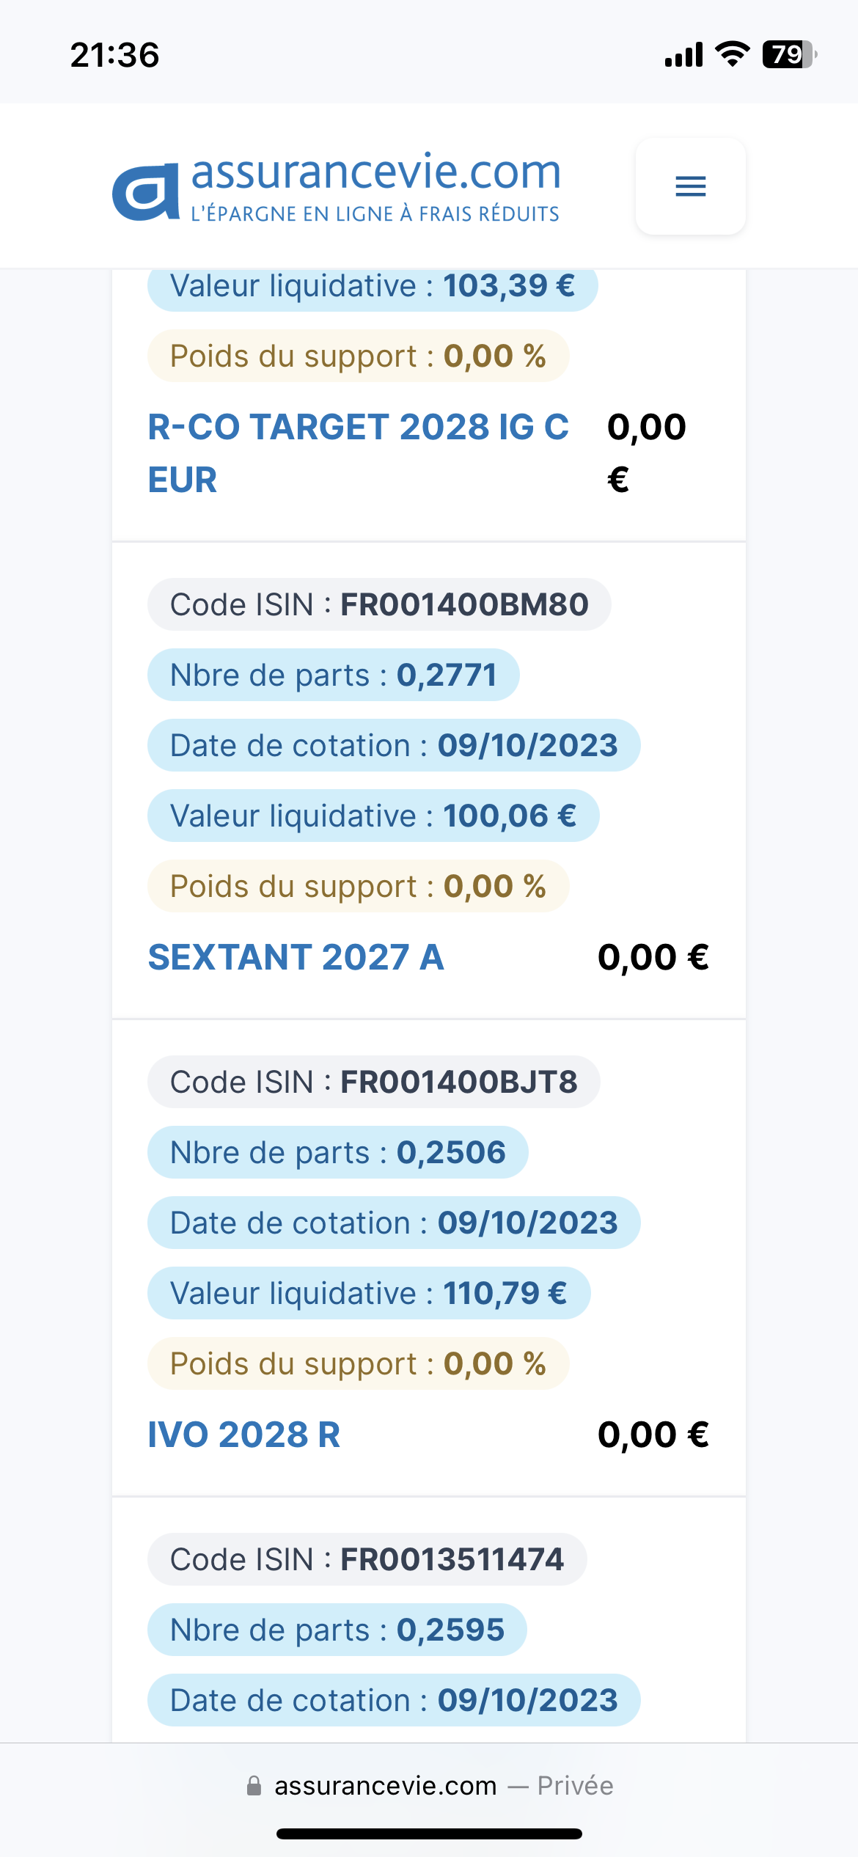Tap the padlock icon in address bar

tap(254, 1786)
